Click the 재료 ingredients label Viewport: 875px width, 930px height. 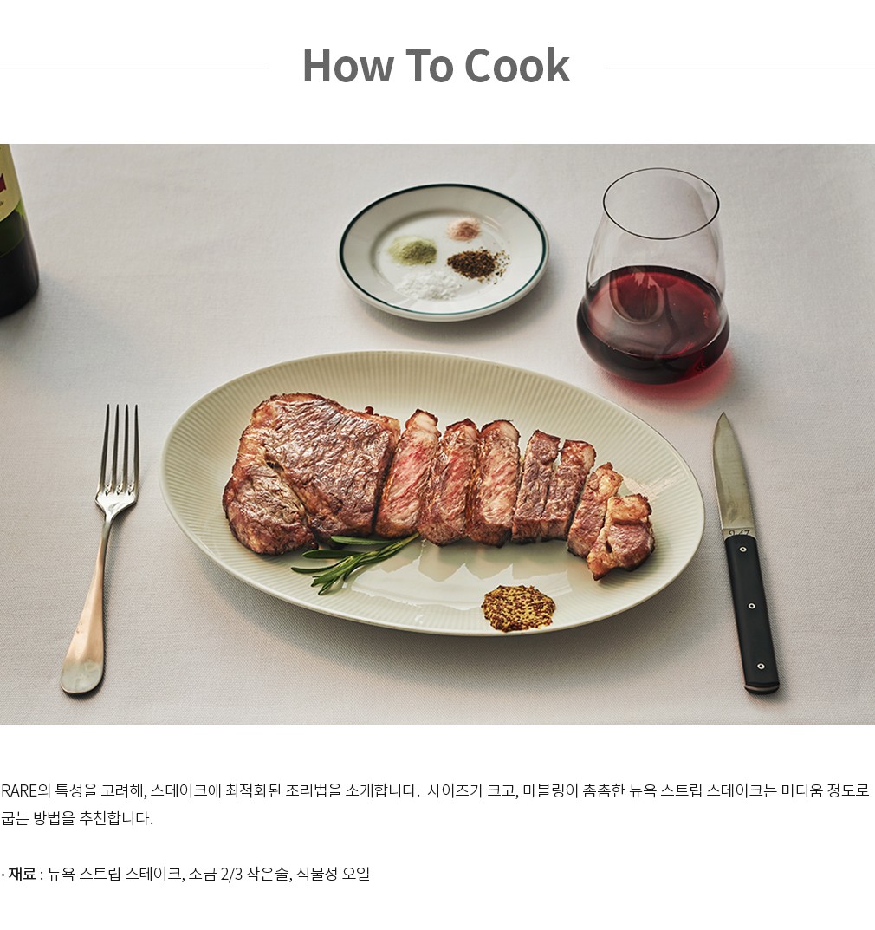tap(22, 874)
